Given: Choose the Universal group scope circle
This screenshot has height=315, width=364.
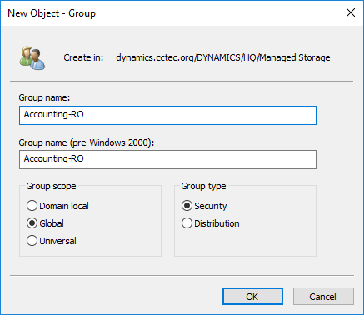Looking at the screenshot, I should [32, 241].
